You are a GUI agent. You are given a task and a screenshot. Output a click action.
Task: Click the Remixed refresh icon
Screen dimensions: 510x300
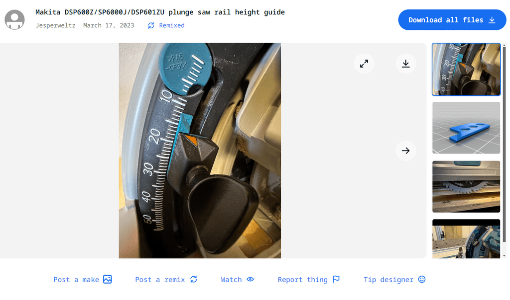[x=151, y=25]
